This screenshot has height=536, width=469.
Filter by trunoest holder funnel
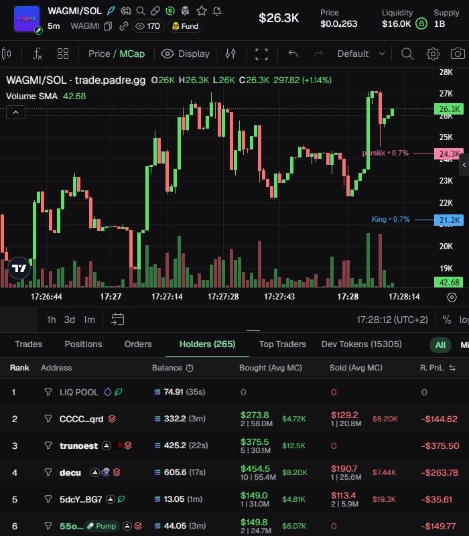48,446
